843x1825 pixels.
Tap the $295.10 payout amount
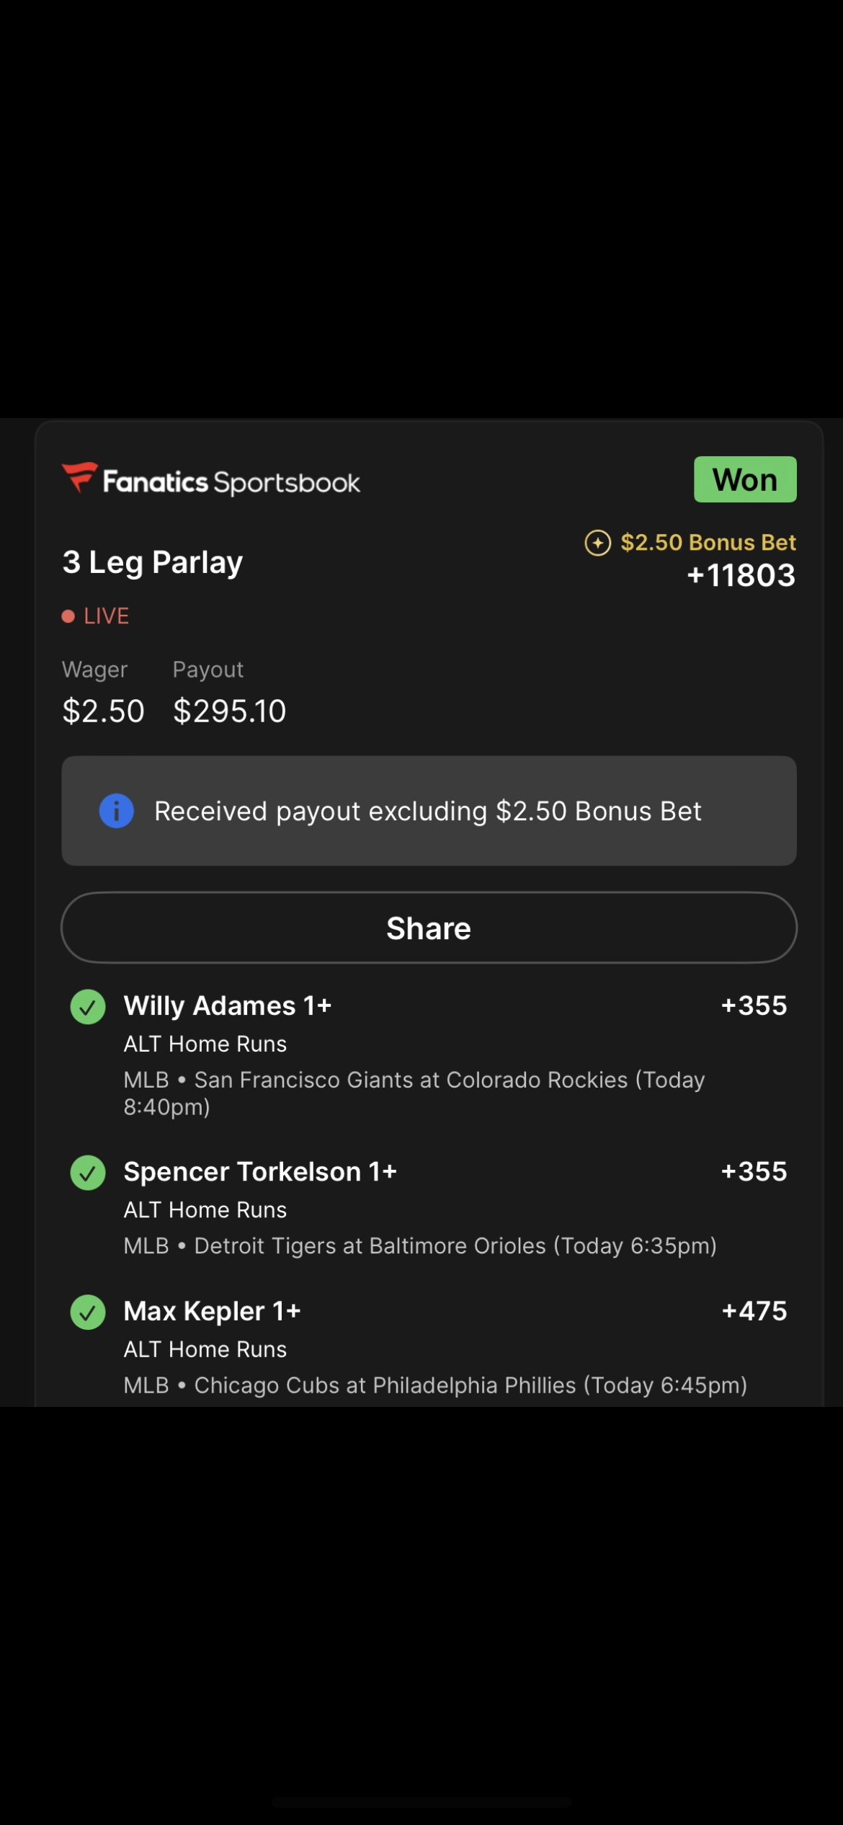230,711
